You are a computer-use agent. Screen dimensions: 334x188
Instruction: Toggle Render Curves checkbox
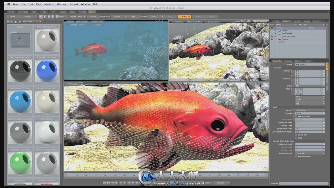(296, 116)
